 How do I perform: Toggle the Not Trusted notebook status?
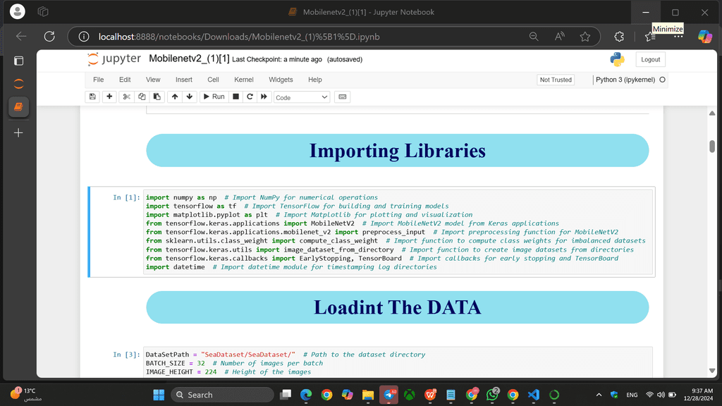pos(556,80)
